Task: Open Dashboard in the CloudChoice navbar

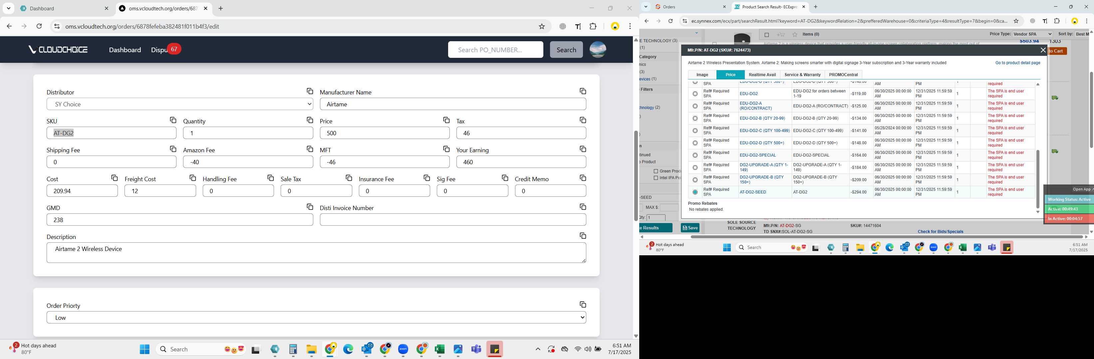Action: (x=125, y=50)
